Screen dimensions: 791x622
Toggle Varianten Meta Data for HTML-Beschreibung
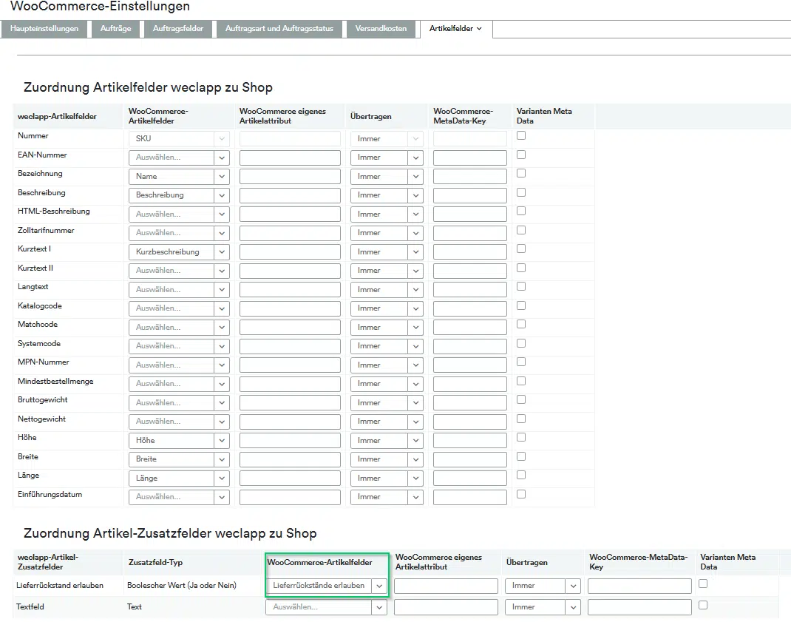coord(521,211)
